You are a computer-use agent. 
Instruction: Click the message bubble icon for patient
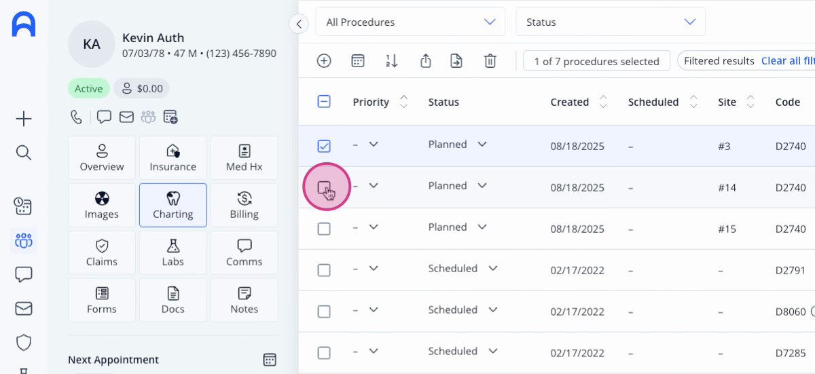coord(104,117)
